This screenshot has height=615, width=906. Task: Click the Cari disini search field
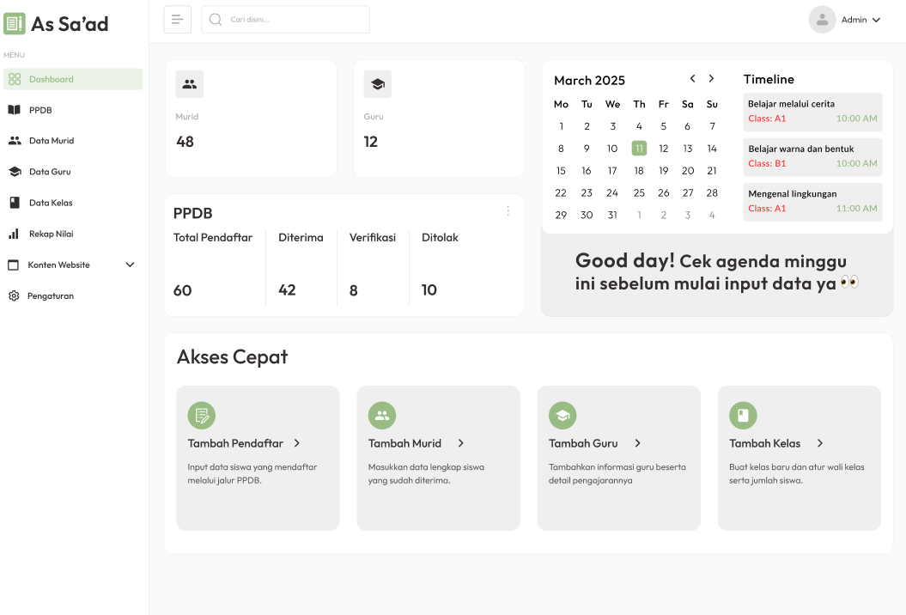[285, 20]
